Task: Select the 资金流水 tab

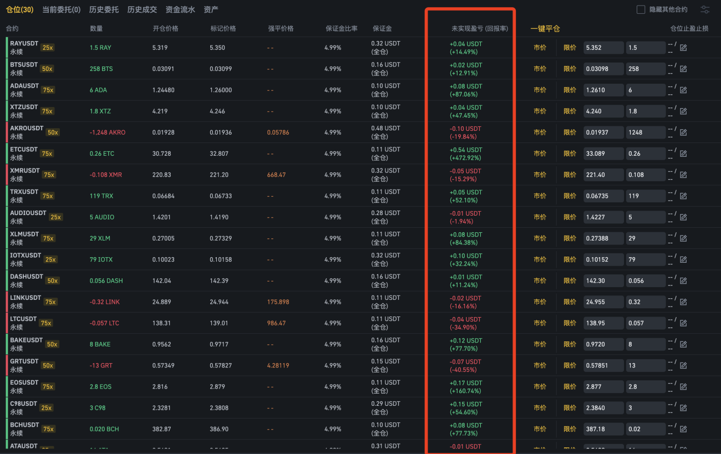Action: [x=180, y=9]
